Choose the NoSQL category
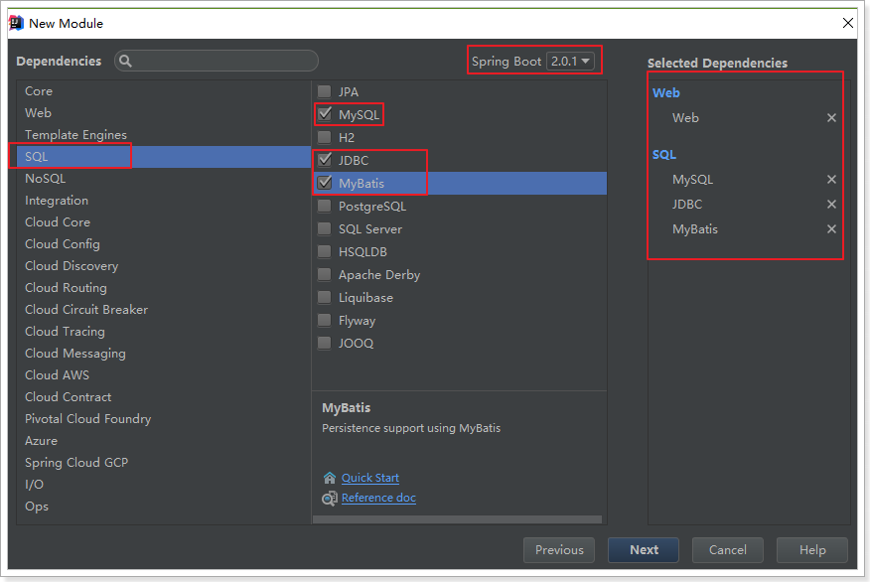 coord(164,179)
